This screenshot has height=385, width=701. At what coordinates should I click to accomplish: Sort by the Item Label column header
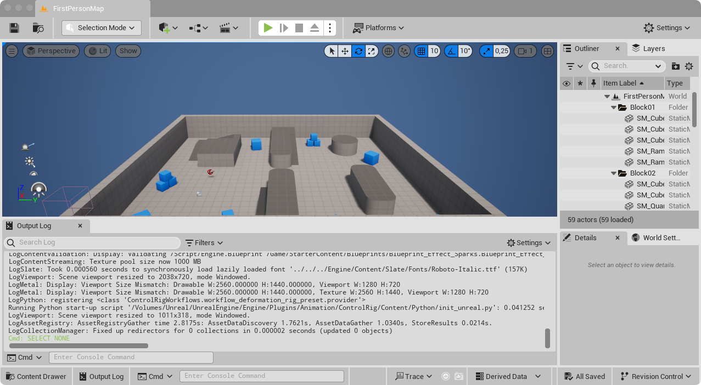coord(632,83)
